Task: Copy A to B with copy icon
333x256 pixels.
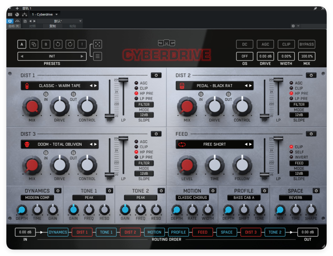Action: [x=34, y=44]
